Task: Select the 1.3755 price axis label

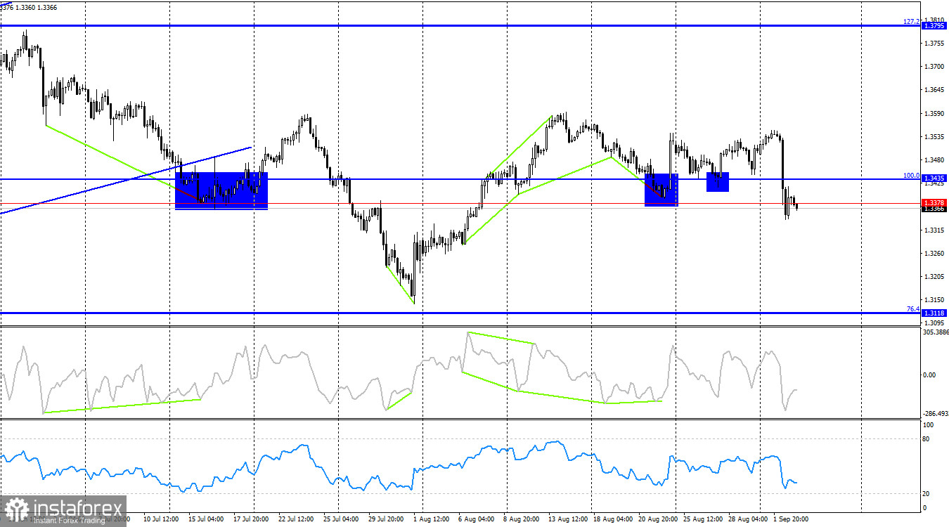Action: [x=934, y=44]
